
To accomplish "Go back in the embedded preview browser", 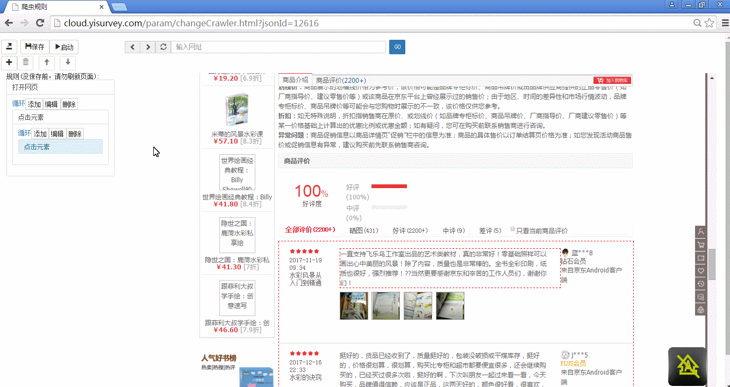I will pos(132,47).
